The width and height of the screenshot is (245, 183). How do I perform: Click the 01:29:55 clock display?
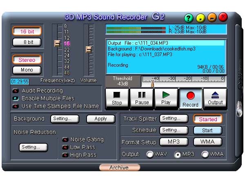tap(20, 82)
